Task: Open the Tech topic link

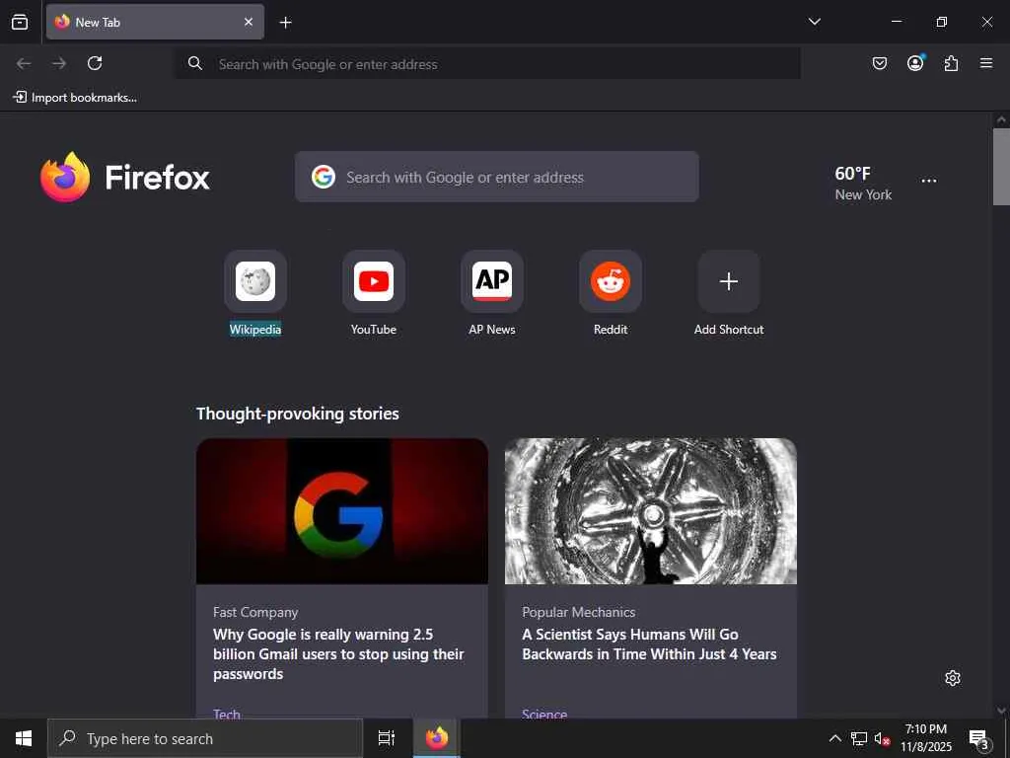Action: point(227,714)
